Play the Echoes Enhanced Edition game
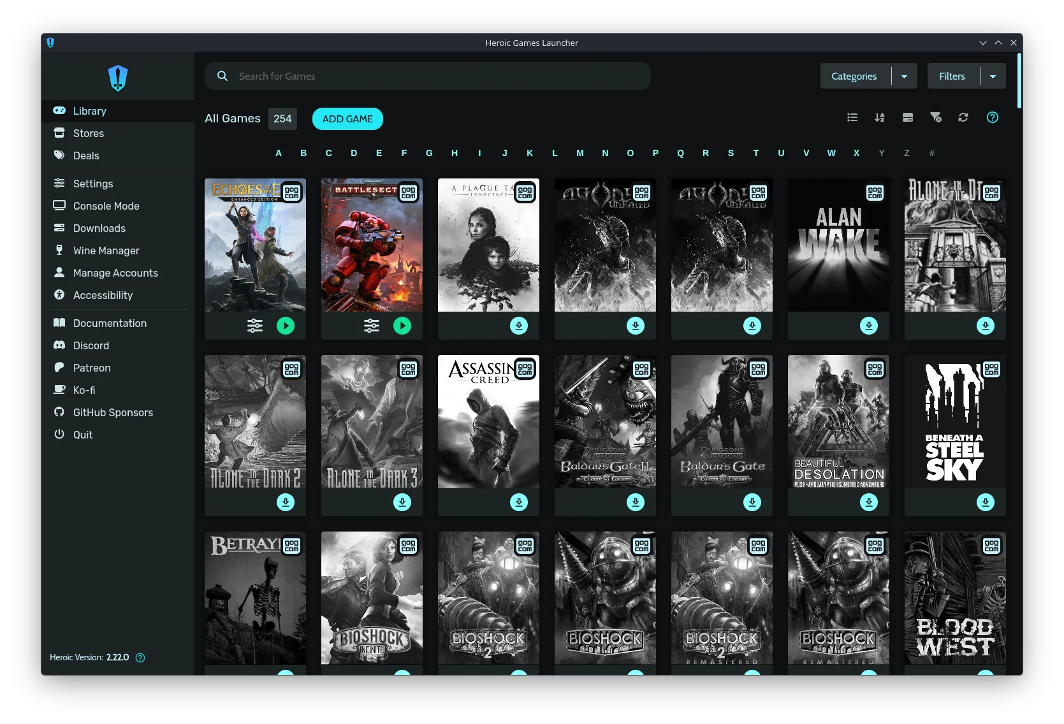This screenshot has height=724, width=1064. 286,326
